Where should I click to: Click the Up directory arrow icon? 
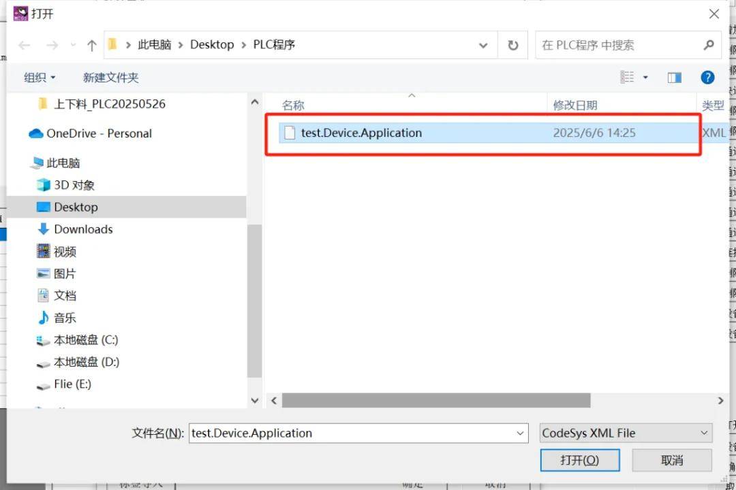pos(92,46)
